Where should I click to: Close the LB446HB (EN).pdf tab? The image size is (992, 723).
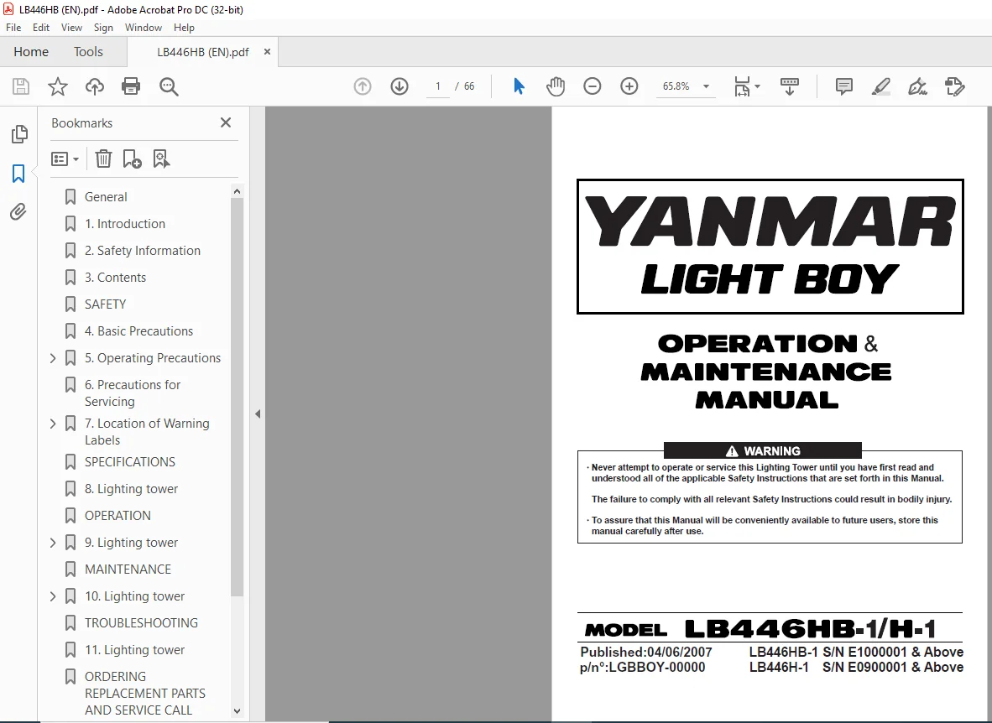tap(267, 52)
